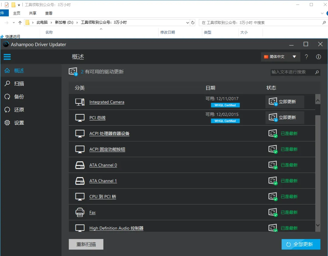Click the WHQL Certified badge for Integrated Camera
Viewport: 328px width, 256px height.
tap(225, 105)
